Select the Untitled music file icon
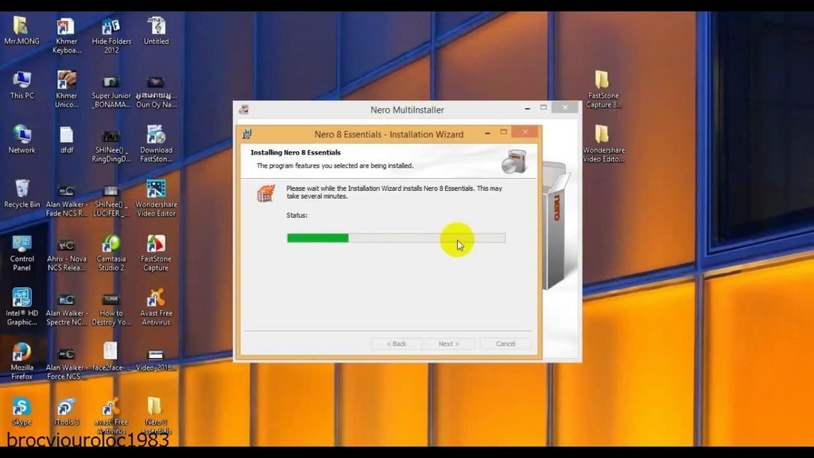Screen dimensions: 814x458 pos(157,31)
